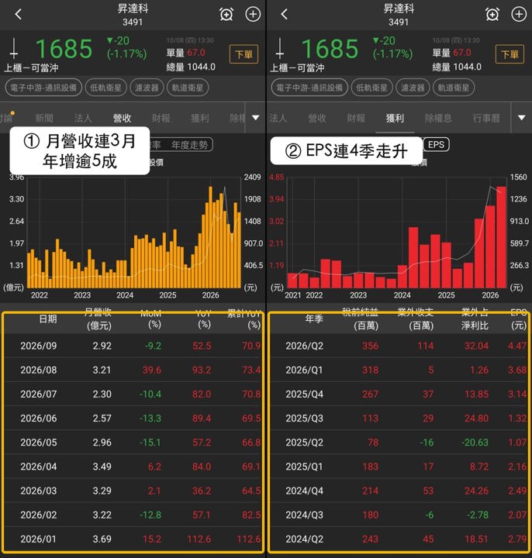The image size is (532, 558).
Task: Tap the back arrow in left panel
Action: tap(19, 14)
